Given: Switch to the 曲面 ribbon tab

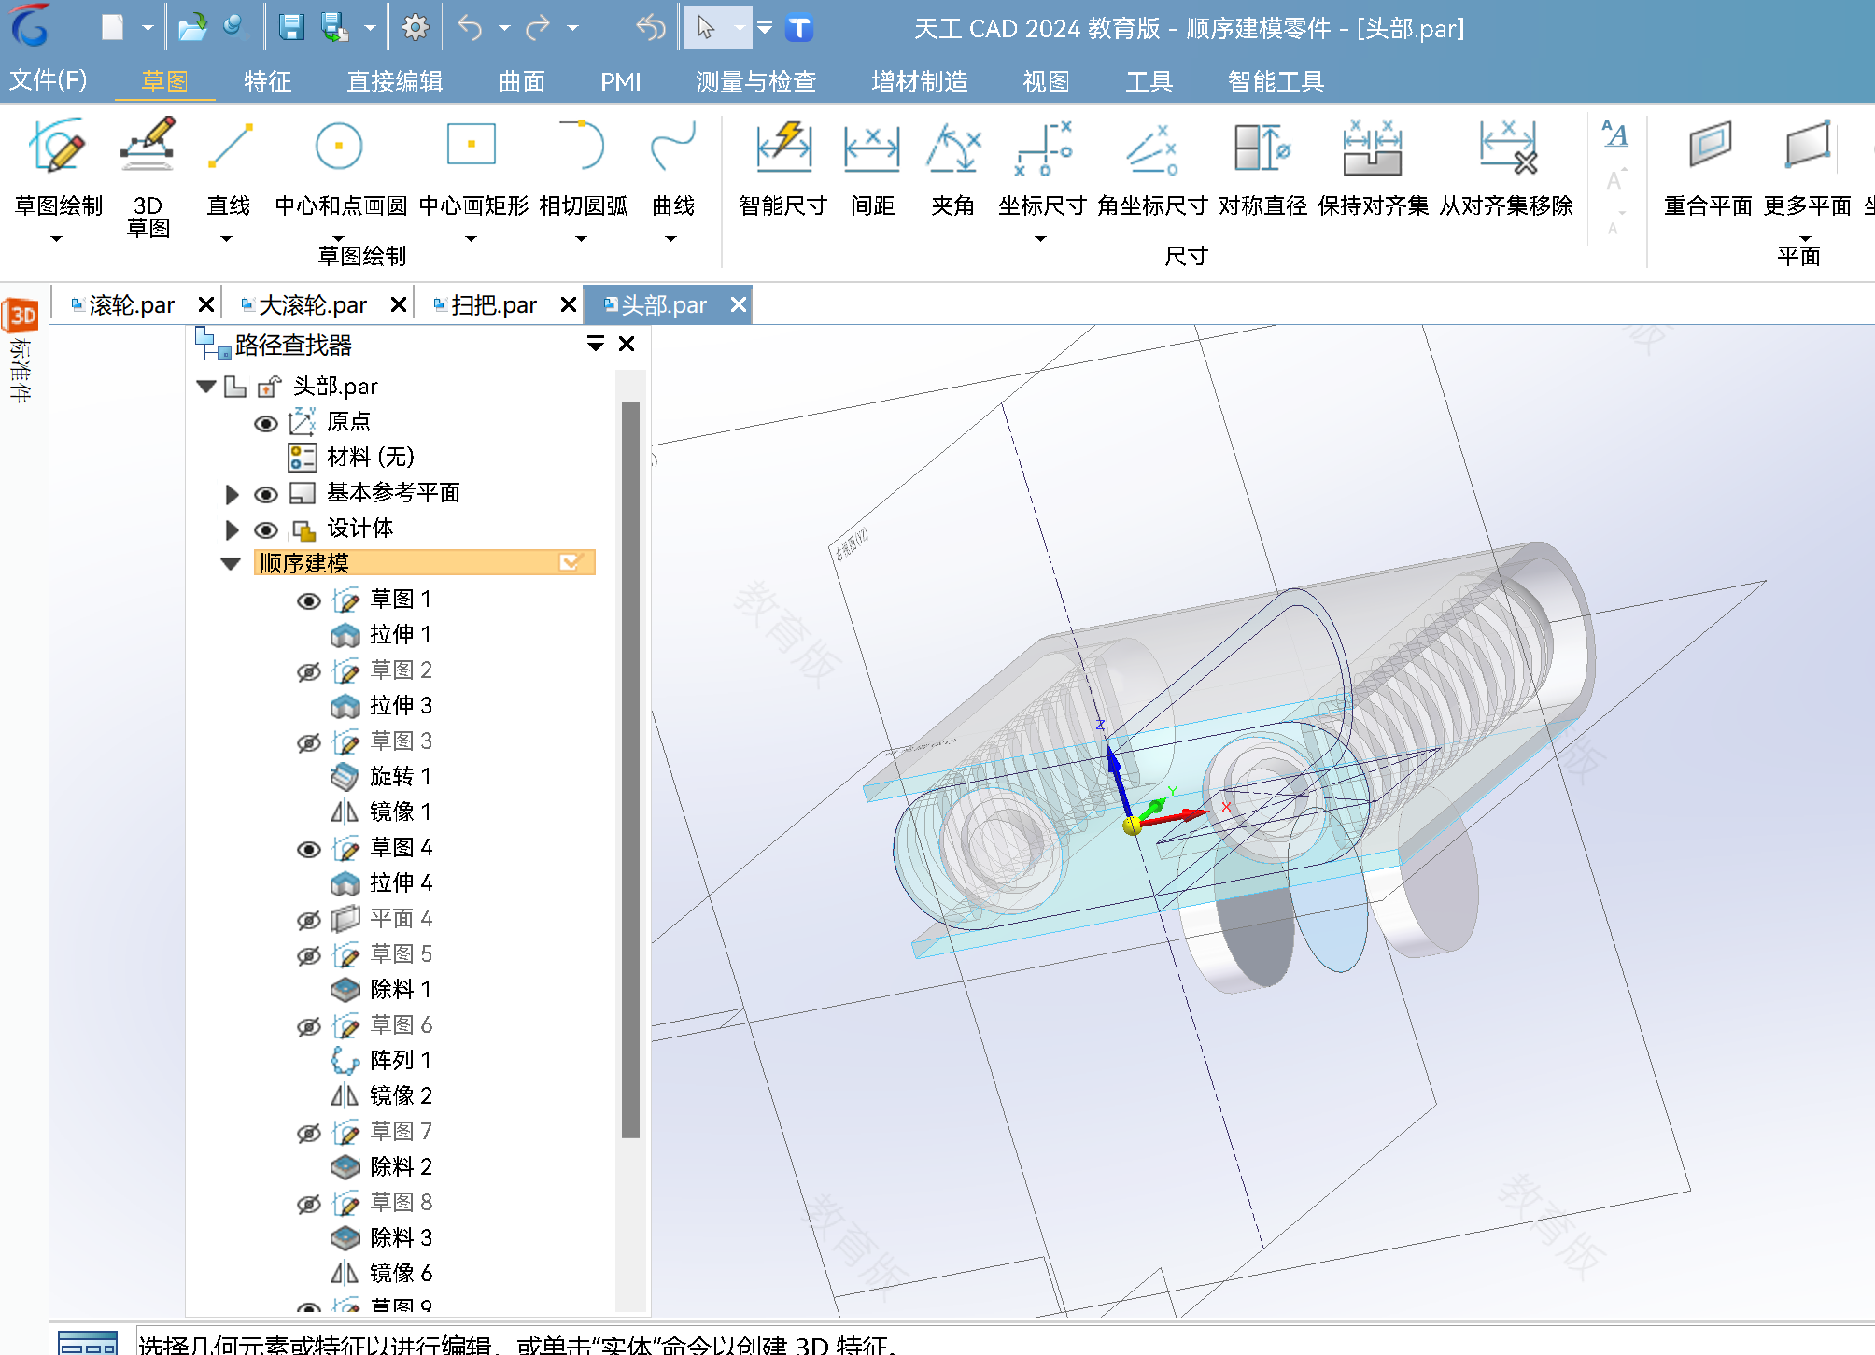Looking at the screenshot, I should tap(522, 82).
